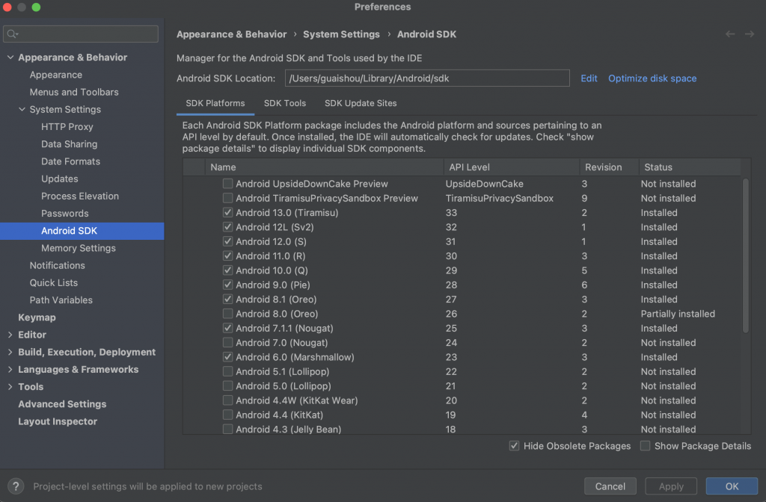Go forward with the right arrow icon
The image size is (766, 502).
[750, 34]
